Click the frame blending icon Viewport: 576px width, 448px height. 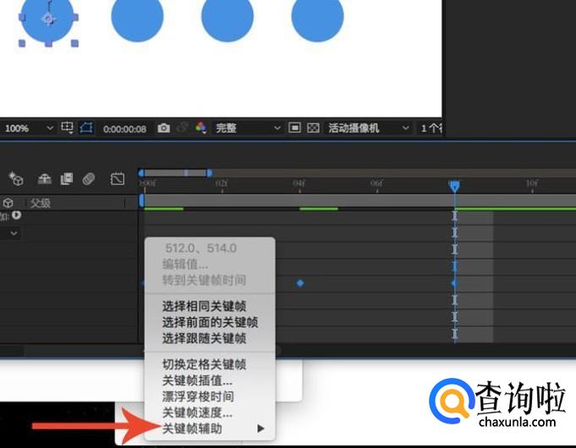click(66, 178)
